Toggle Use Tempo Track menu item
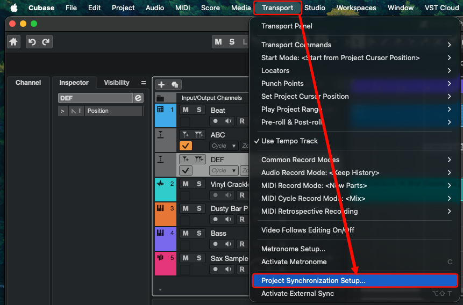The height and width of the screenshot is (305, 463). 355,141
